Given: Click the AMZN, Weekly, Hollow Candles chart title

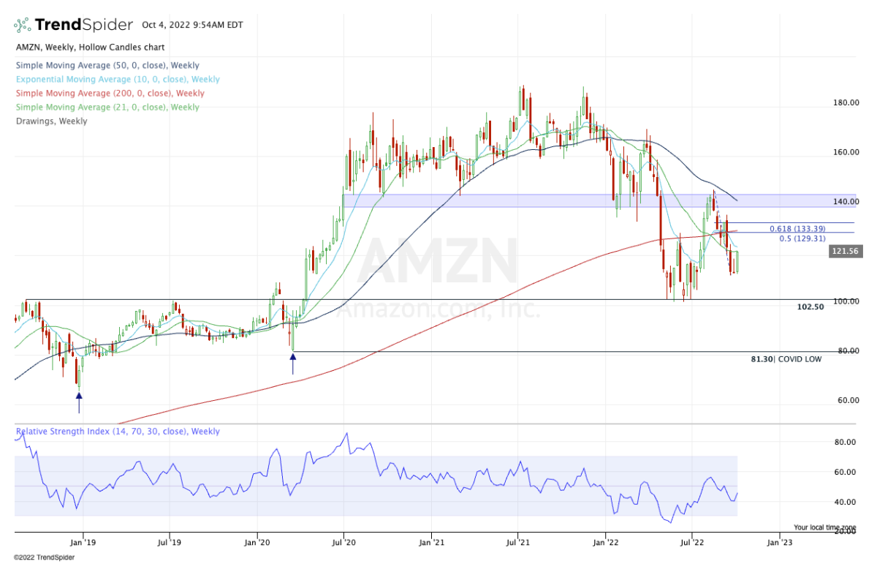Looking at the screenshot, I should 90,47.
